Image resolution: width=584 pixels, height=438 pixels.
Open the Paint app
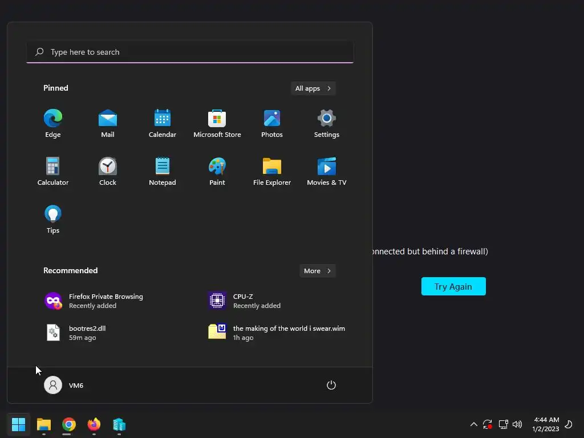[217, 171]
